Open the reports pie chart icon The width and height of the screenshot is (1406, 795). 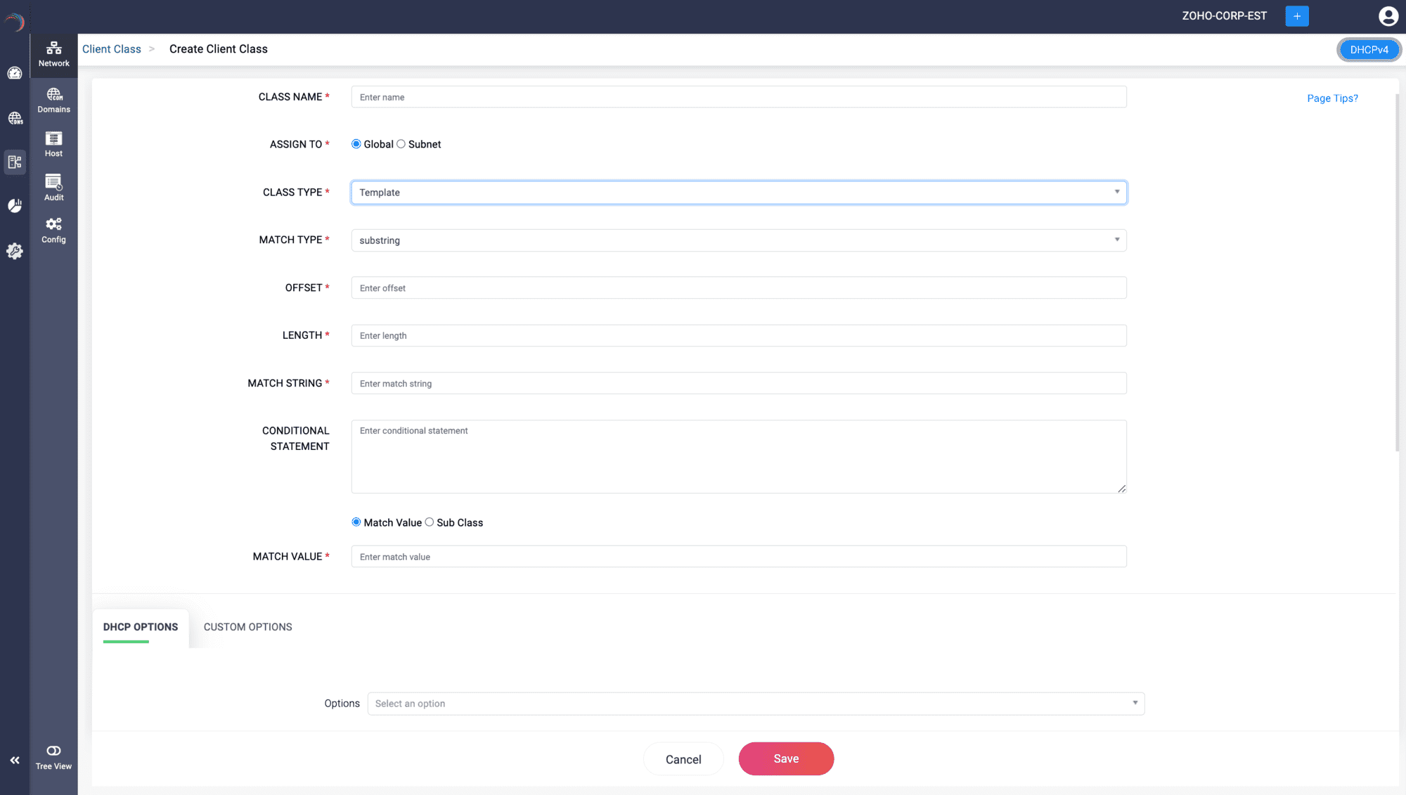(15, 205)
